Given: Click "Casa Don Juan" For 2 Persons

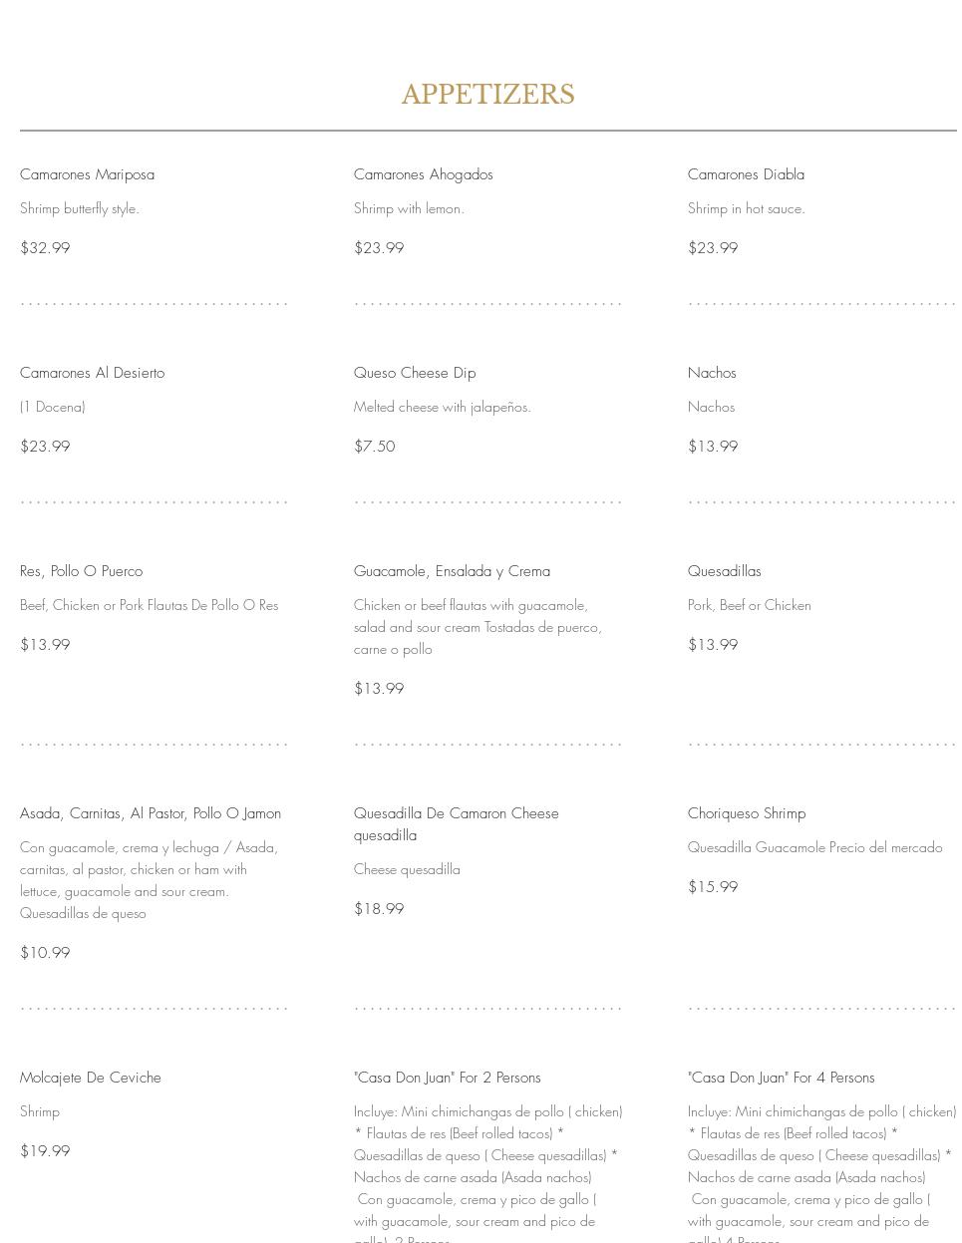Looking at the screenshot, I should (447, 1078).
